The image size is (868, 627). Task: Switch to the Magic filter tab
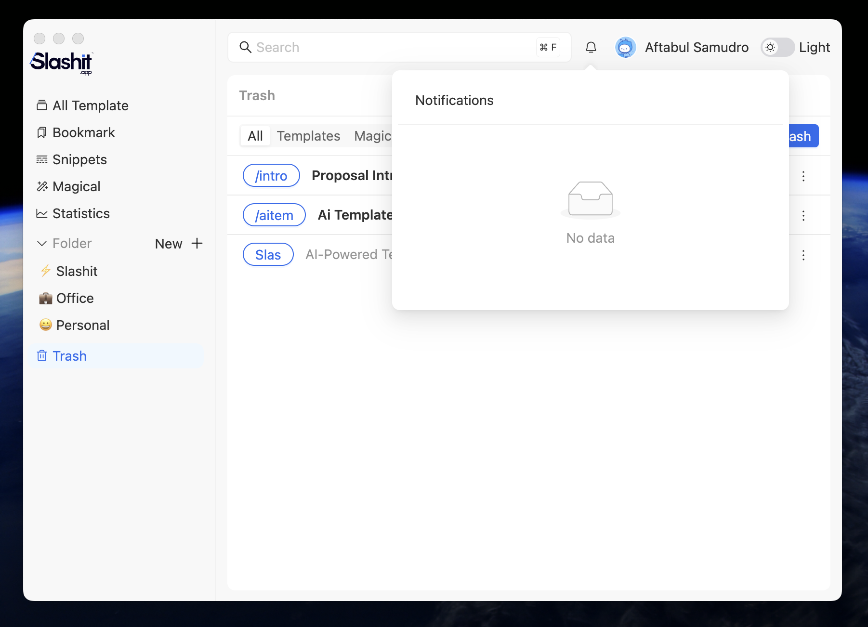pyautogui.click(x=373, y=136)
